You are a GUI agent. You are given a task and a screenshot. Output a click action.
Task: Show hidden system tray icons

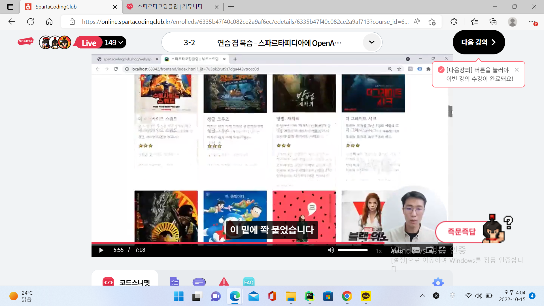(x=422, y=296)
